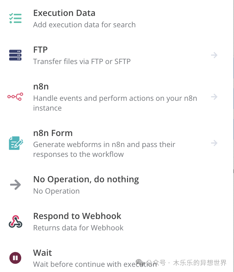Image resolution: width=234 pixels, height=272 pixels.
Task: Expand the FTP actions arrow
Action: click(x=214, y=55)
